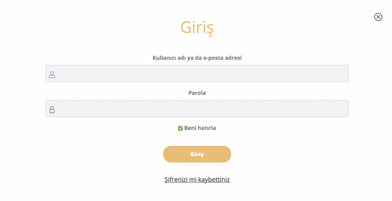Click the Parola label text

(x=197, y=93)
